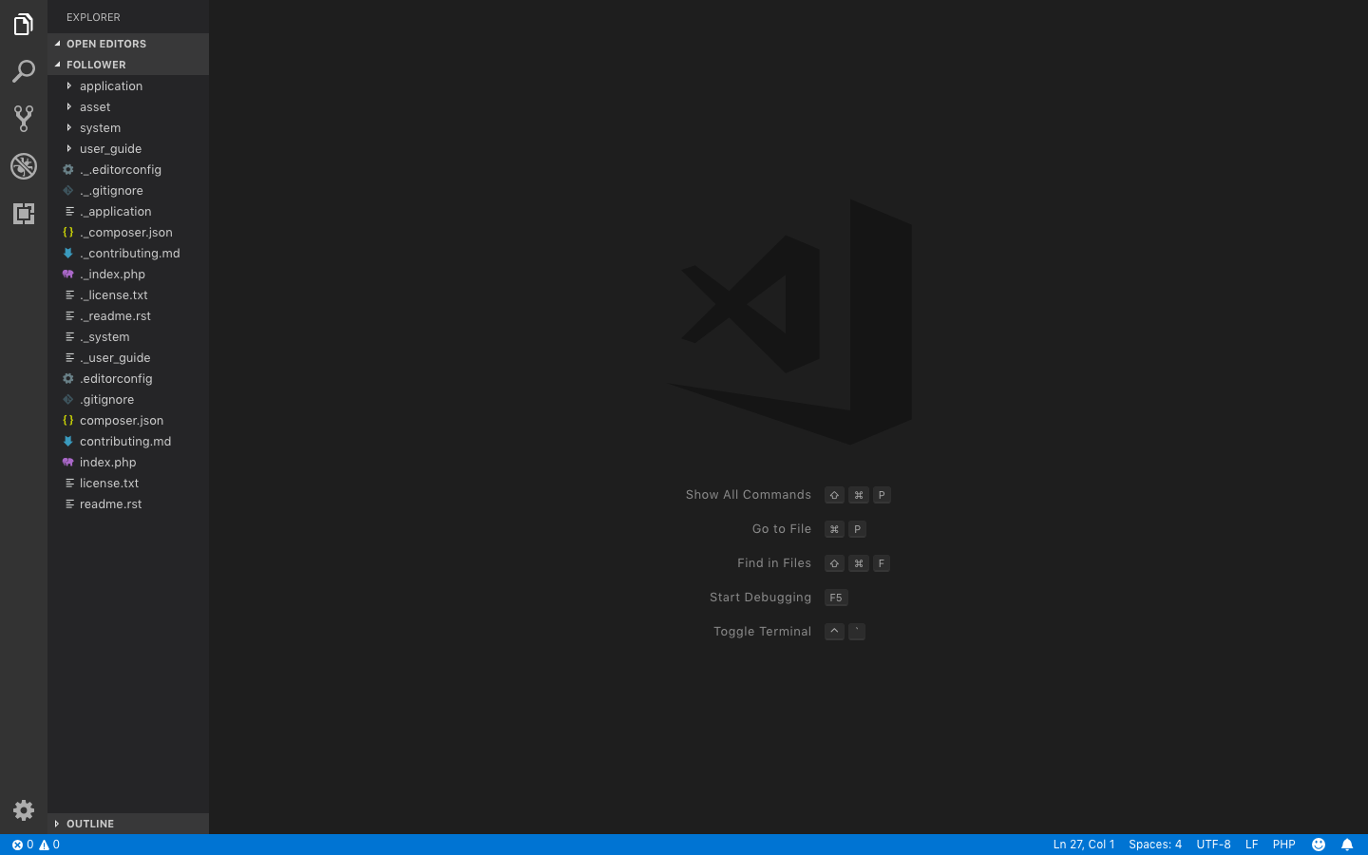Click the markdown icon of contributing.md
This screenshot has height=855, width=1368.
click(x=68, y=442)
